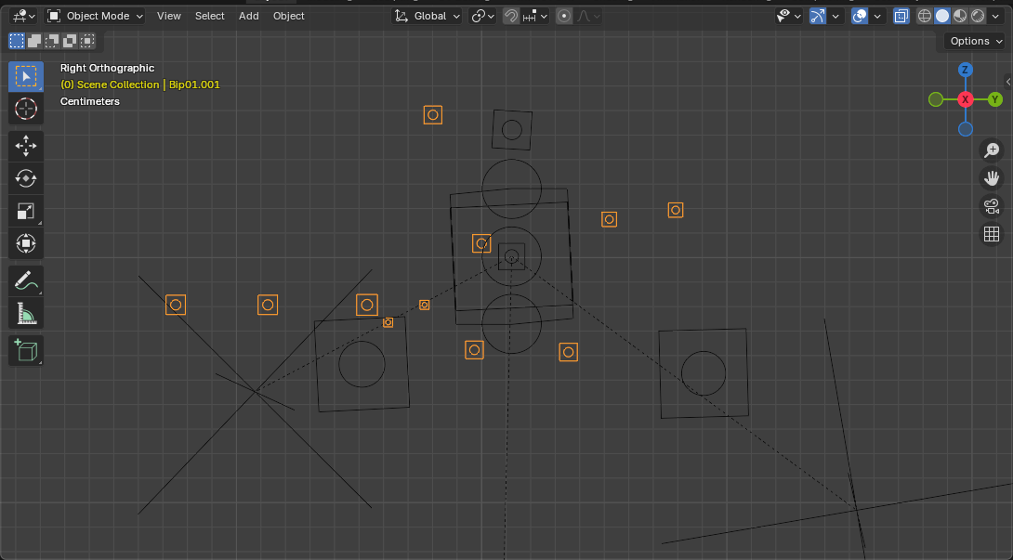This screenshot has width=1013, height=560.
Task: Open the editor type dropdown
Action: pos(24,16)
